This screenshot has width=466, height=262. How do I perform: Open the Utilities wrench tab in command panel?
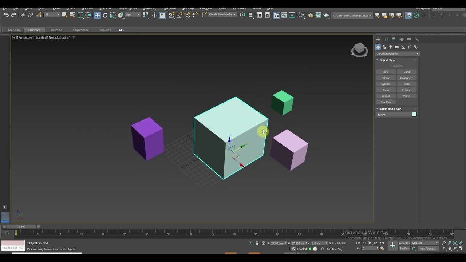point(417,39)
